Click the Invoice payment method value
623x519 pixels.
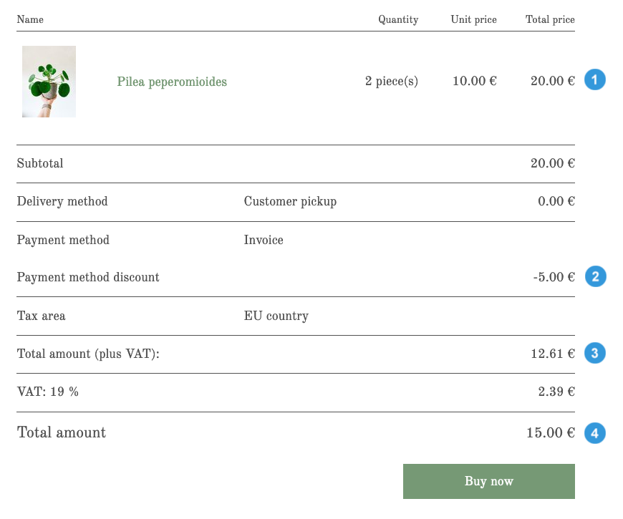pyautogui.click(x=264, y=240)
